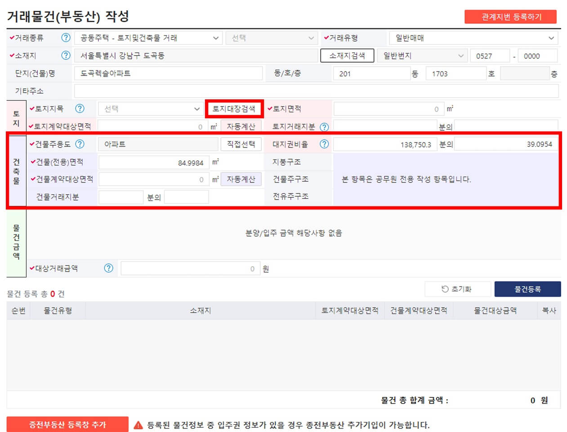Open the help icon next to 거래종류
This screenshot has width=567, height=432.
pos(66,38)
